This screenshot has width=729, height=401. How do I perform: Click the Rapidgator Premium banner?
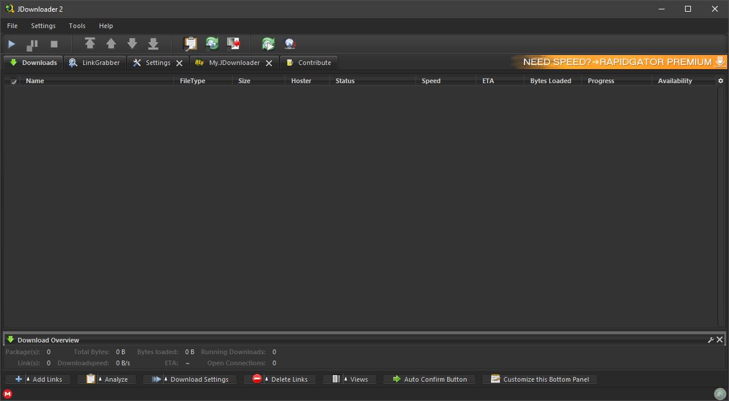[619, 62]
